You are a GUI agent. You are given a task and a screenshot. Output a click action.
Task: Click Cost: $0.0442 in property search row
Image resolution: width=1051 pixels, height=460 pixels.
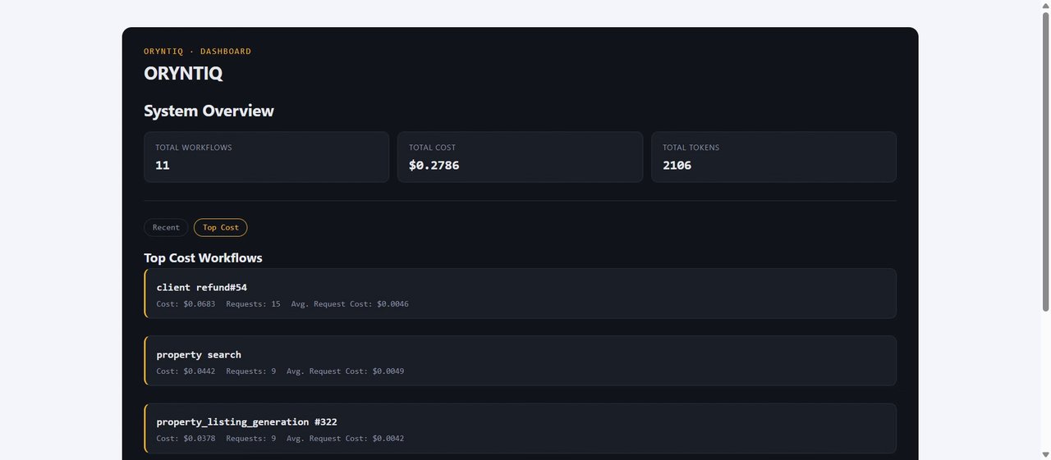(x=186, y=371)
